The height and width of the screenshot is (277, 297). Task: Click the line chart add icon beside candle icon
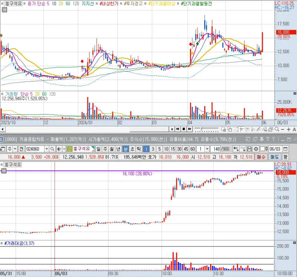point(243,149)
